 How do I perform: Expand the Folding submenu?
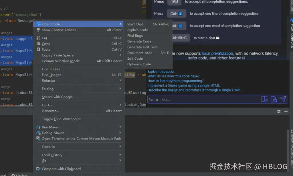tap(120, 89)
